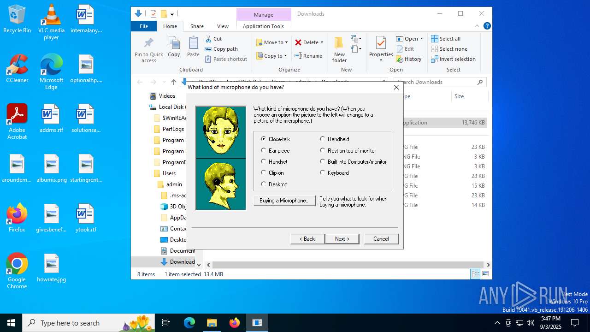
Task: Select the Desktop microphone option
Action: [x=274, y=184]
